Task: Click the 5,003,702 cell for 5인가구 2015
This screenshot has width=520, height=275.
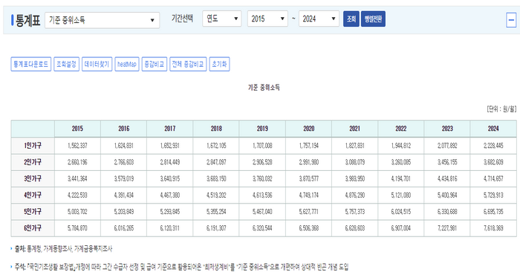Action: [77, 212]
